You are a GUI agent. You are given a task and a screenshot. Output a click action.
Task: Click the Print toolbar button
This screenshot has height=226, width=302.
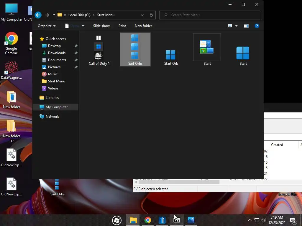(122, 26)
